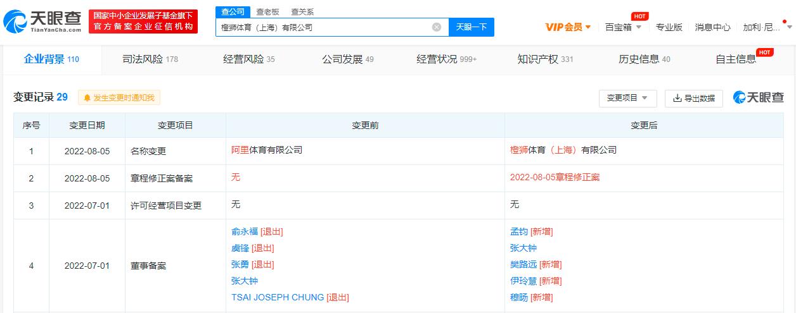796x313 pixels.
Task: Click the 樊路远 director link
Action: (x=523, y=264)
